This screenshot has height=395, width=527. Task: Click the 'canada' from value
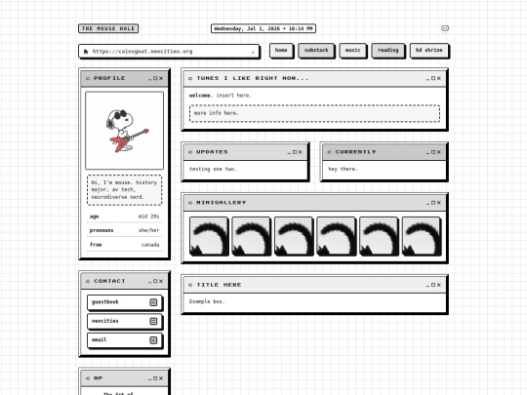tap(150, 245)
